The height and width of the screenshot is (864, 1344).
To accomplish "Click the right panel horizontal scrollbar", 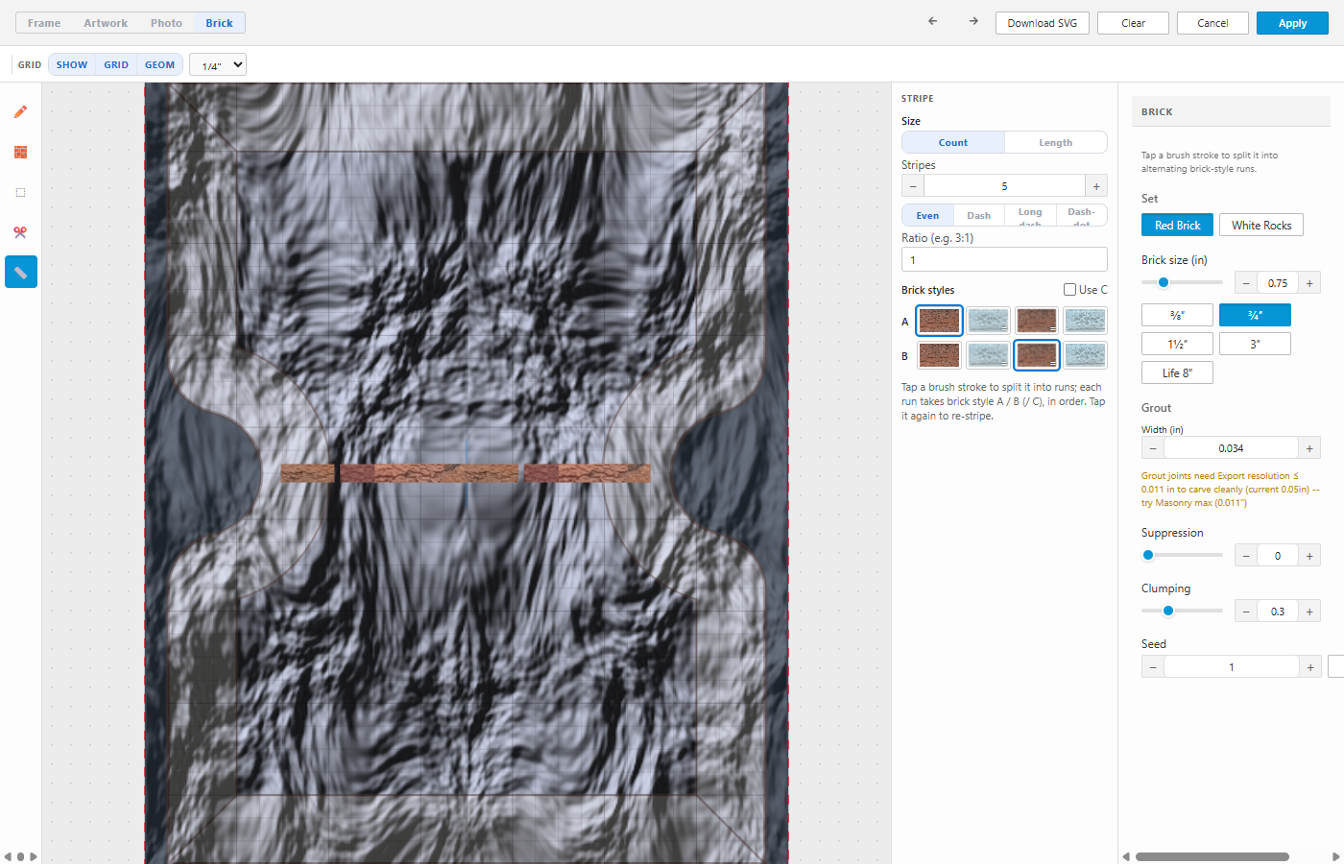I will [x=1212, y=856].
